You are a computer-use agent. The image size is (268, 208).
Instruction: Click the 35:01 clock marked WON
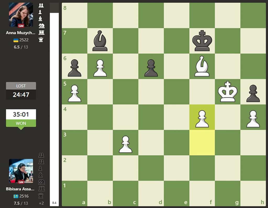click(21, 114)
